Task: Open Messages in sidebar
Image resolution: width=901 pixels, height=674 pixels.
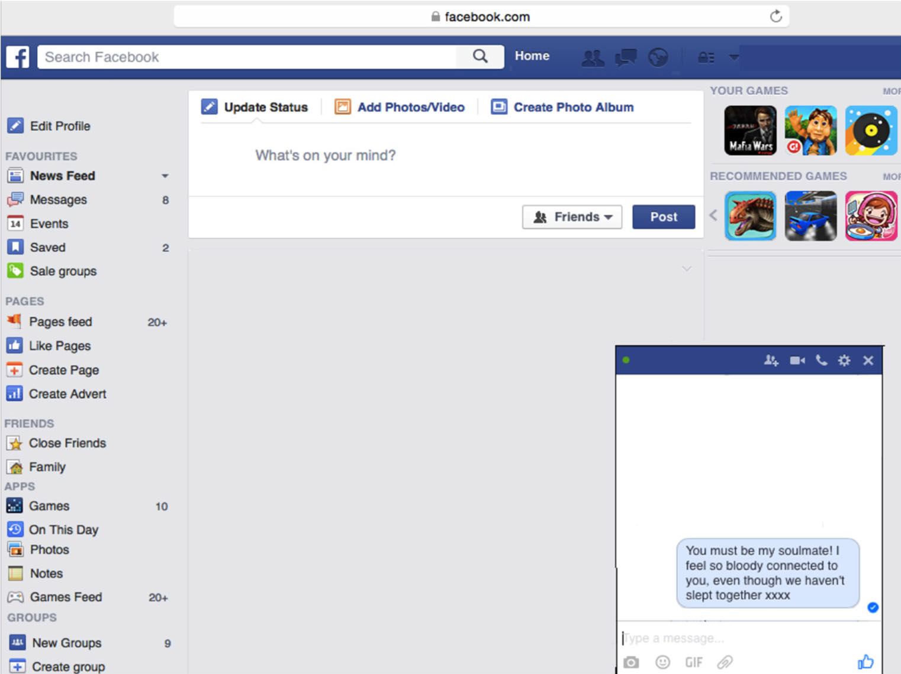Action: pyautogui.click(x=47, y=200)
